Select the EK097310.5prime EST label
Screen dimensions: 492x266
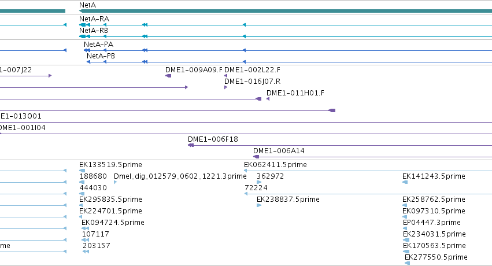coord(434,211)
